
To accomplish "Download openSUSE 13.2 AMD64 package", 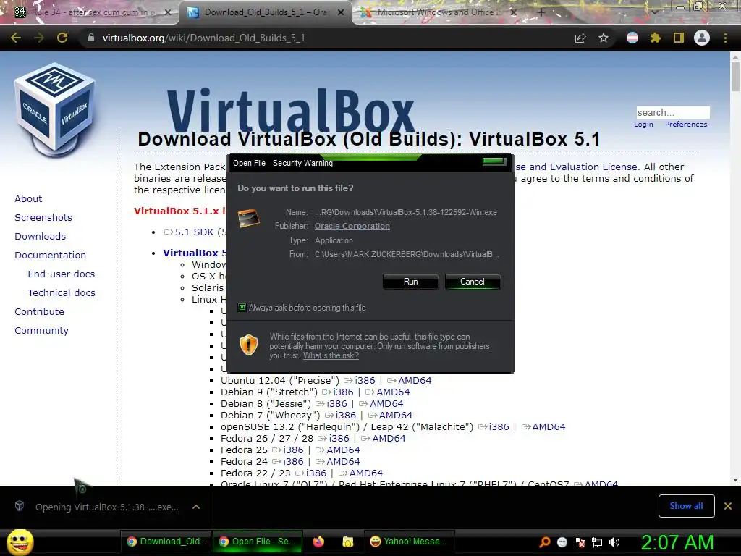I will (549, 427).
